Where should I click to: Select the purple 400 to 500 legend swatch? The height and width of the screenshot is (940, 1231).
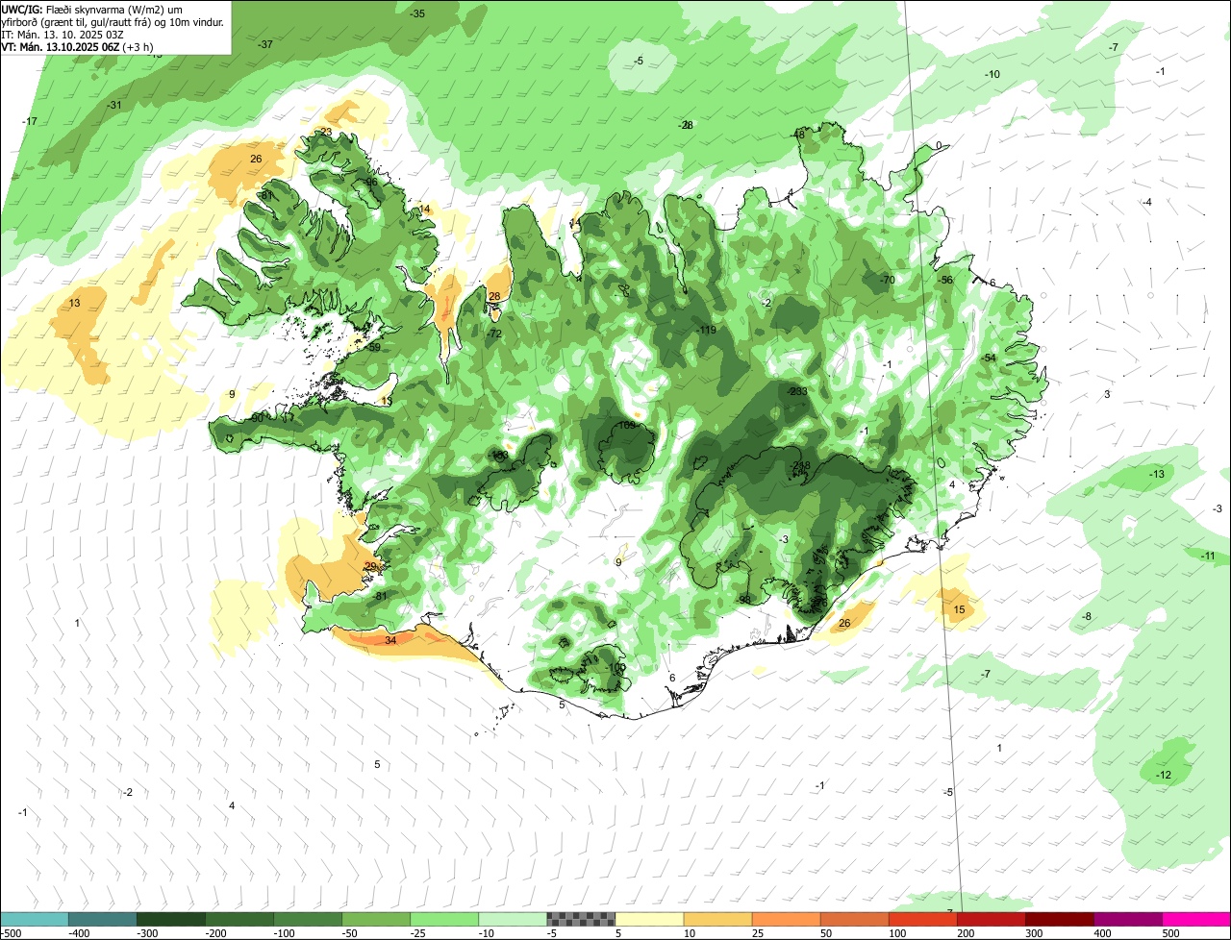(1128, 920)
